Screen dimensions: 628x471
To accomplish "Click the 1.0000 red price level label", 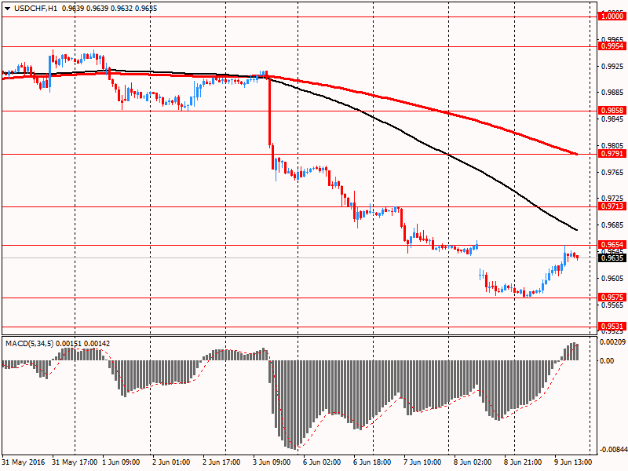I will [612, 16].
